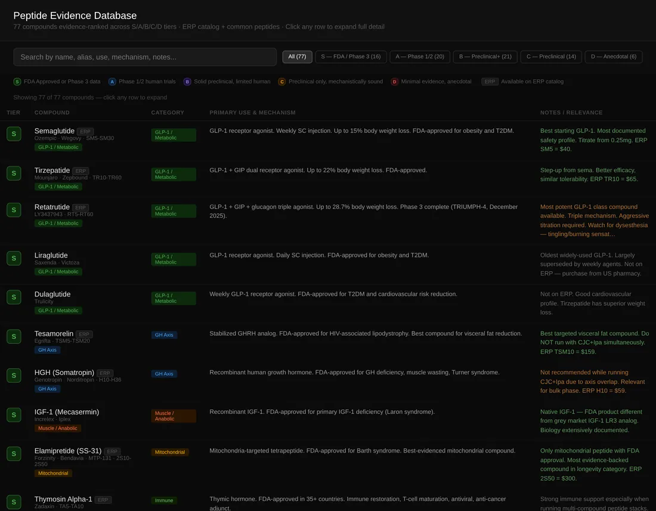
Task: Expand the HGH (Somatropin) row
Action: coord(328,382)
